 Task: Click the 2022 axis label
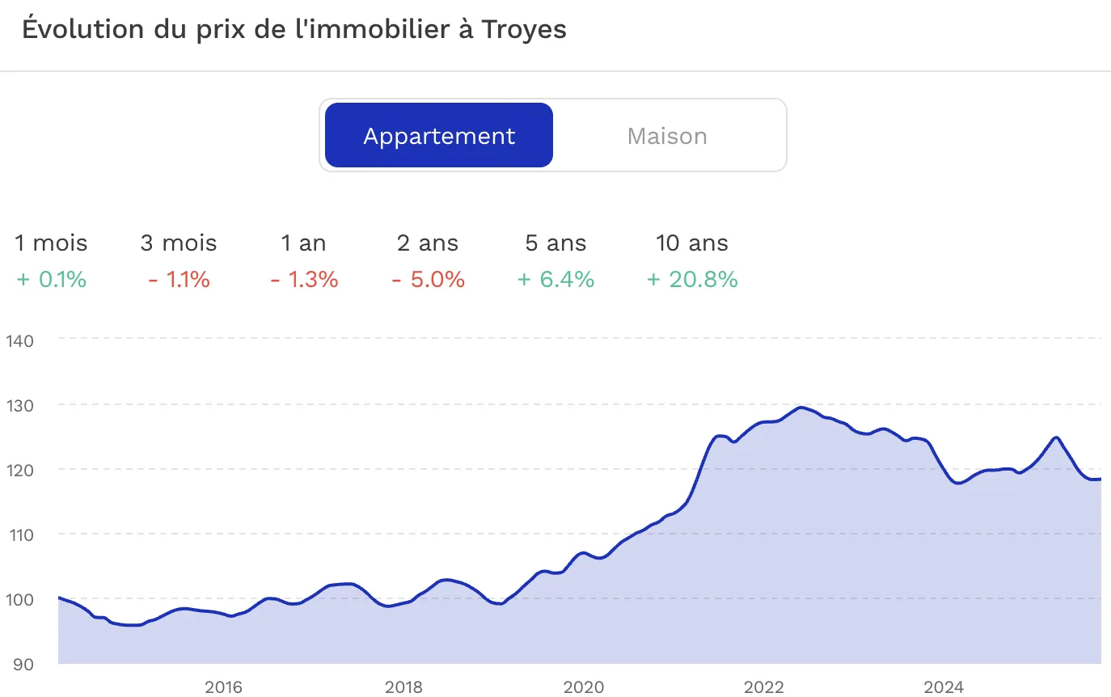coord(764,687)
